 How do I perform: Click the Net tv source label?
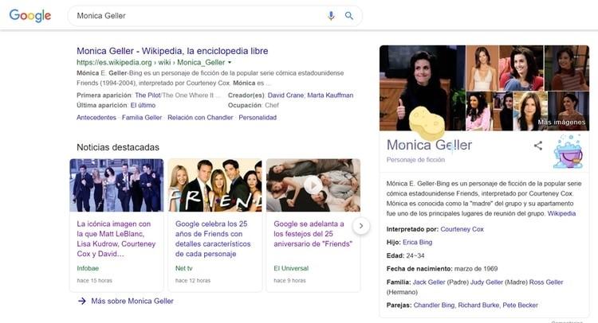[x=184, y=268]
